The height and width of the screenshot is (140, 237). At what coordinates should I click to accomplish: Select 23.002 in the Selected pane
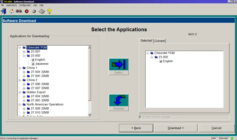(163, 57)
